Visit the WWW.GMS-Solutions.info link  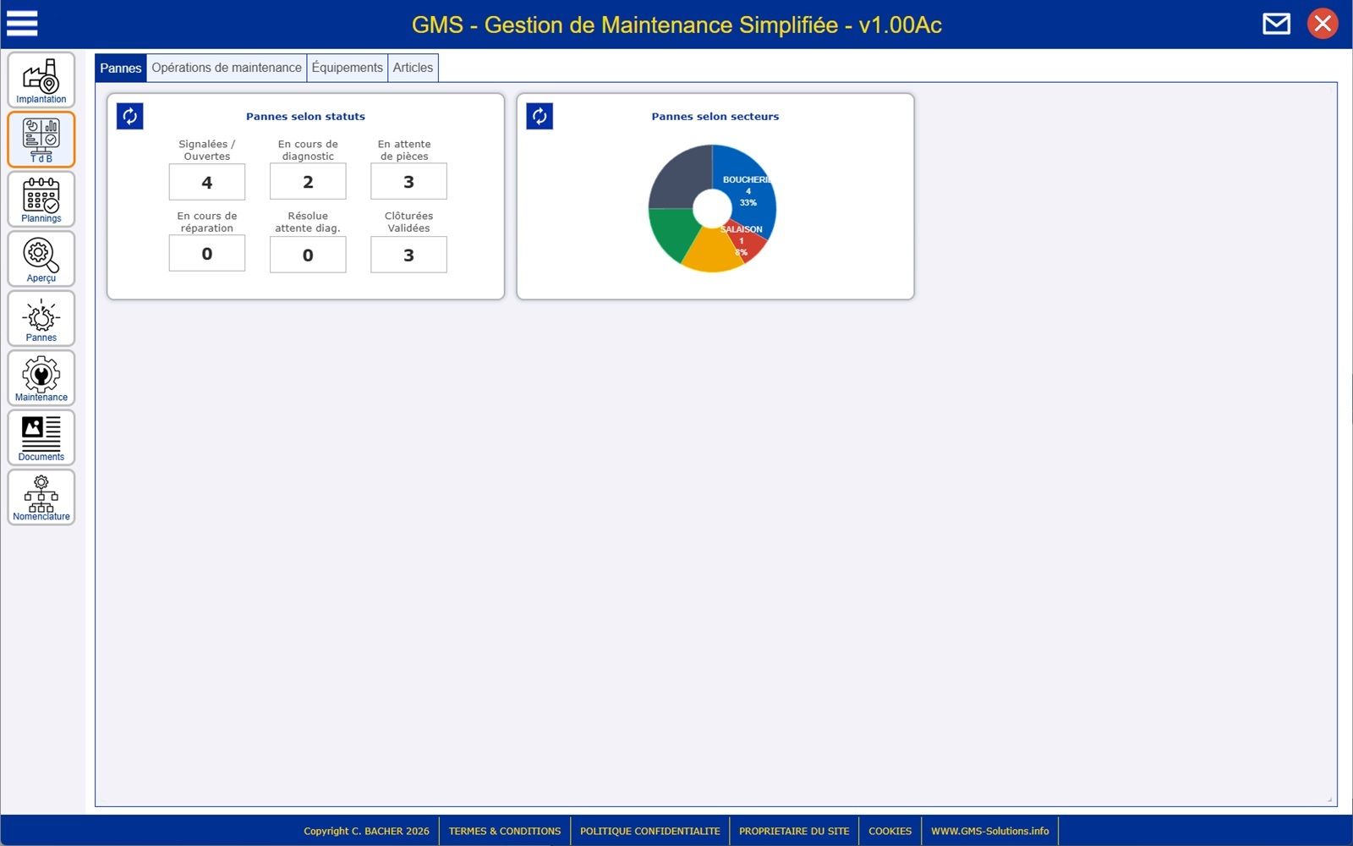[989, 831]
